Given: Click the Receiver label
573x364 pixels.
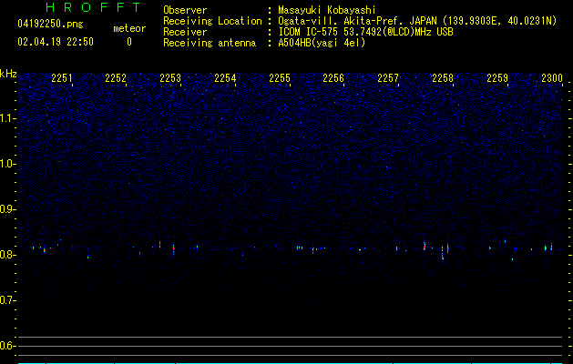Looking at the screenshot, I should click(185, 32).
